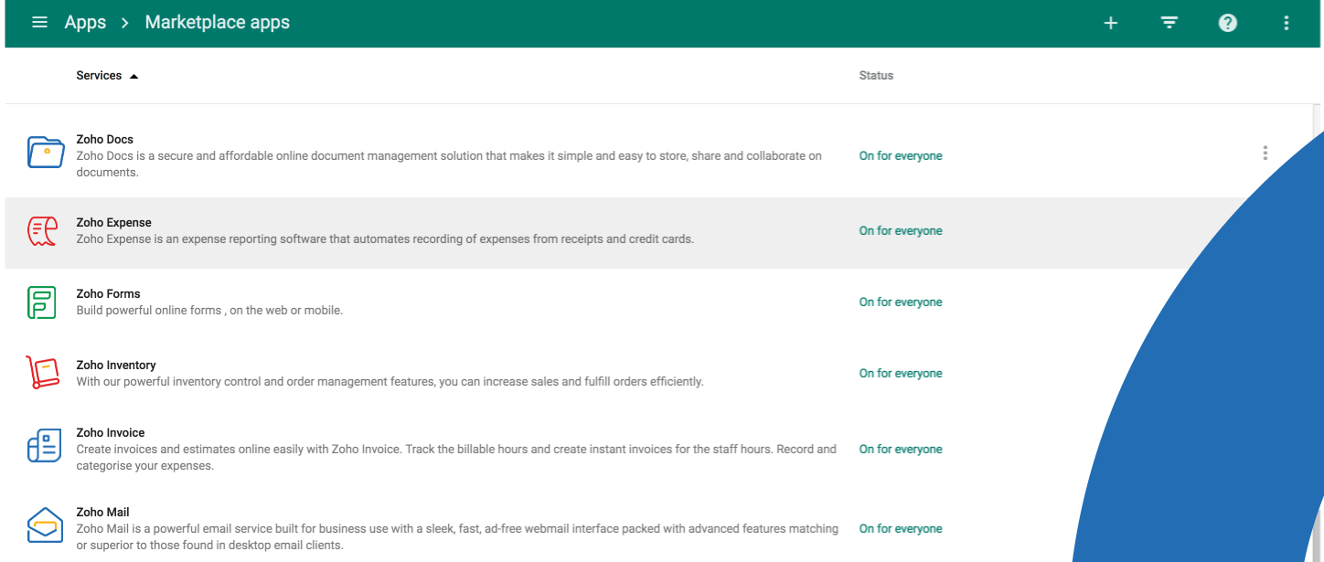
Task: Click the 'Build powerful online forms' description
Action: 209,311
